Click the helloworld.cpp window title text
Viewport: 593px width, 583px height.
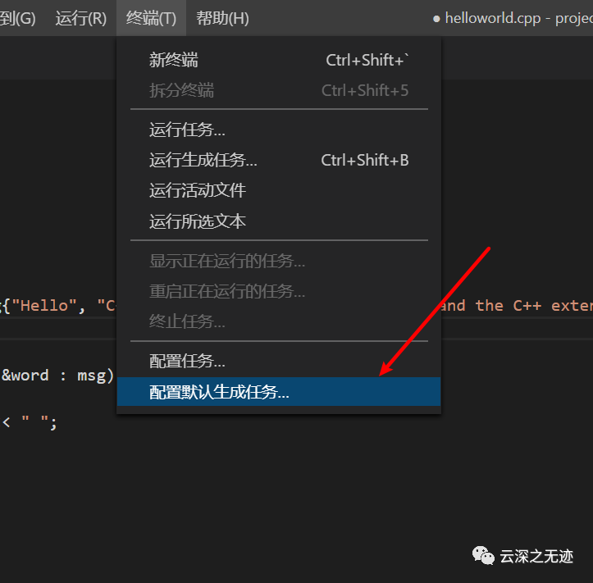(493, 18)
